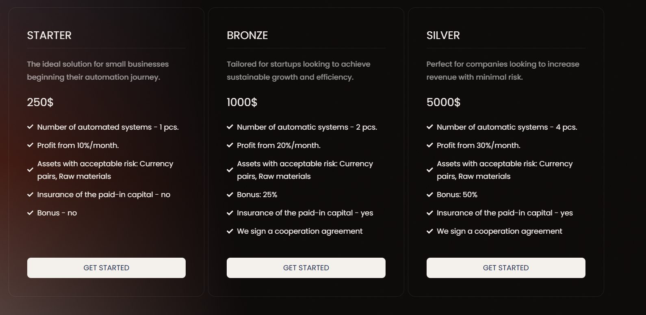Click checkmark next to Bronze Bonus: 25%
Image resolution: width=646 pixels, height=315 pixels.
pyautogui.click(x=230, y=194)
